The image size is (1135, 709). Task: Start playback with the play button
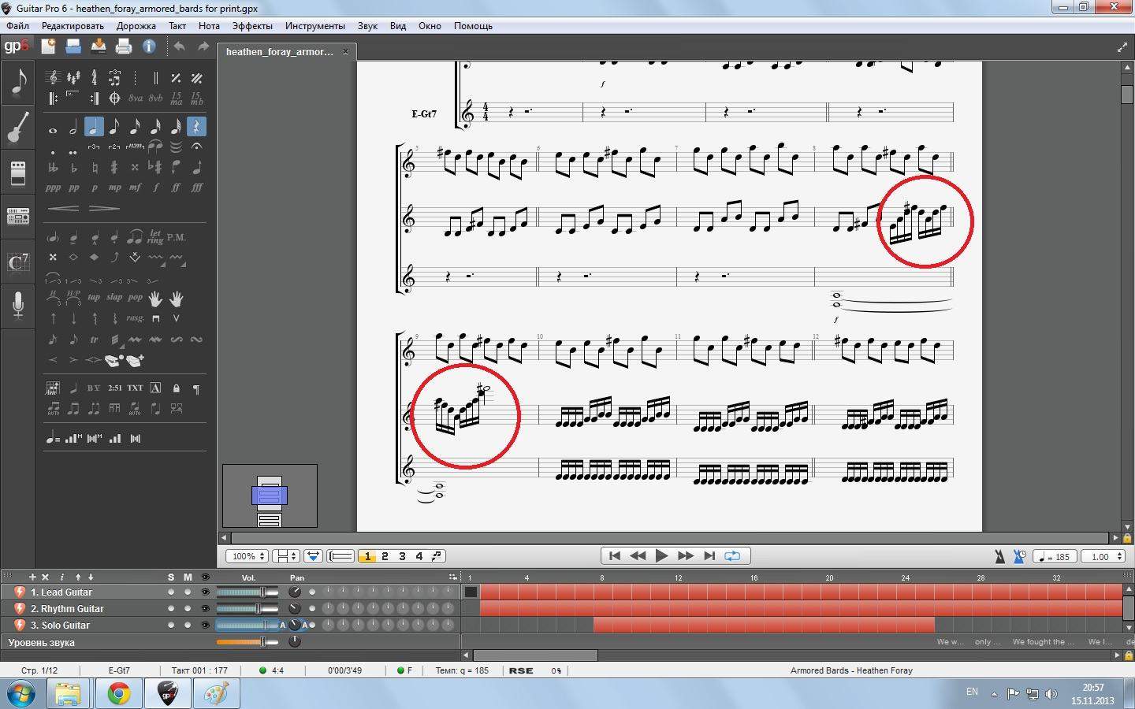[x=661, y=556]
